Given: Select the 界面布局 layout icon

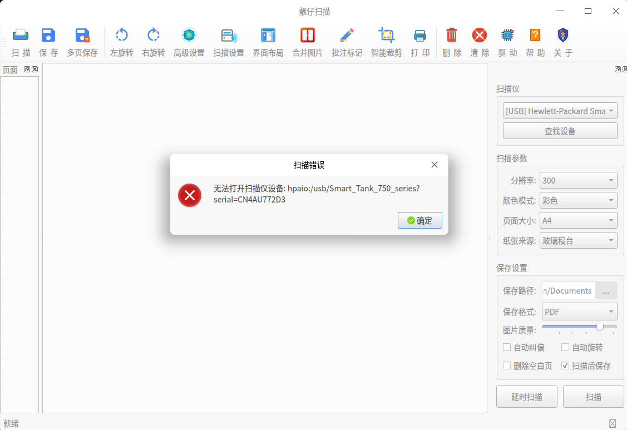Looking at the screenshot, I should coord(268,35).
